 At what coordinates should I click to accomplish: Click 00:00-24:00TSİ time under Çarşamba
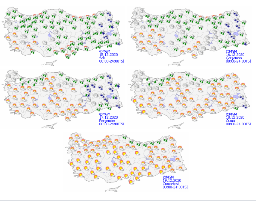pos(238,61)
